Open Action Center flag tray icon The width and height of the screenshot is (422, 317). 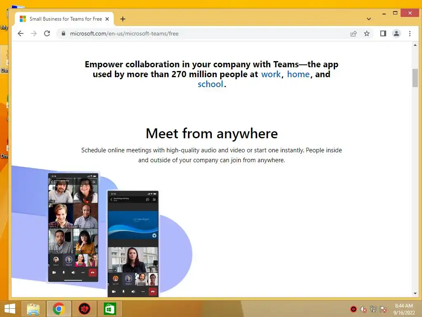[x=383, y=309]
